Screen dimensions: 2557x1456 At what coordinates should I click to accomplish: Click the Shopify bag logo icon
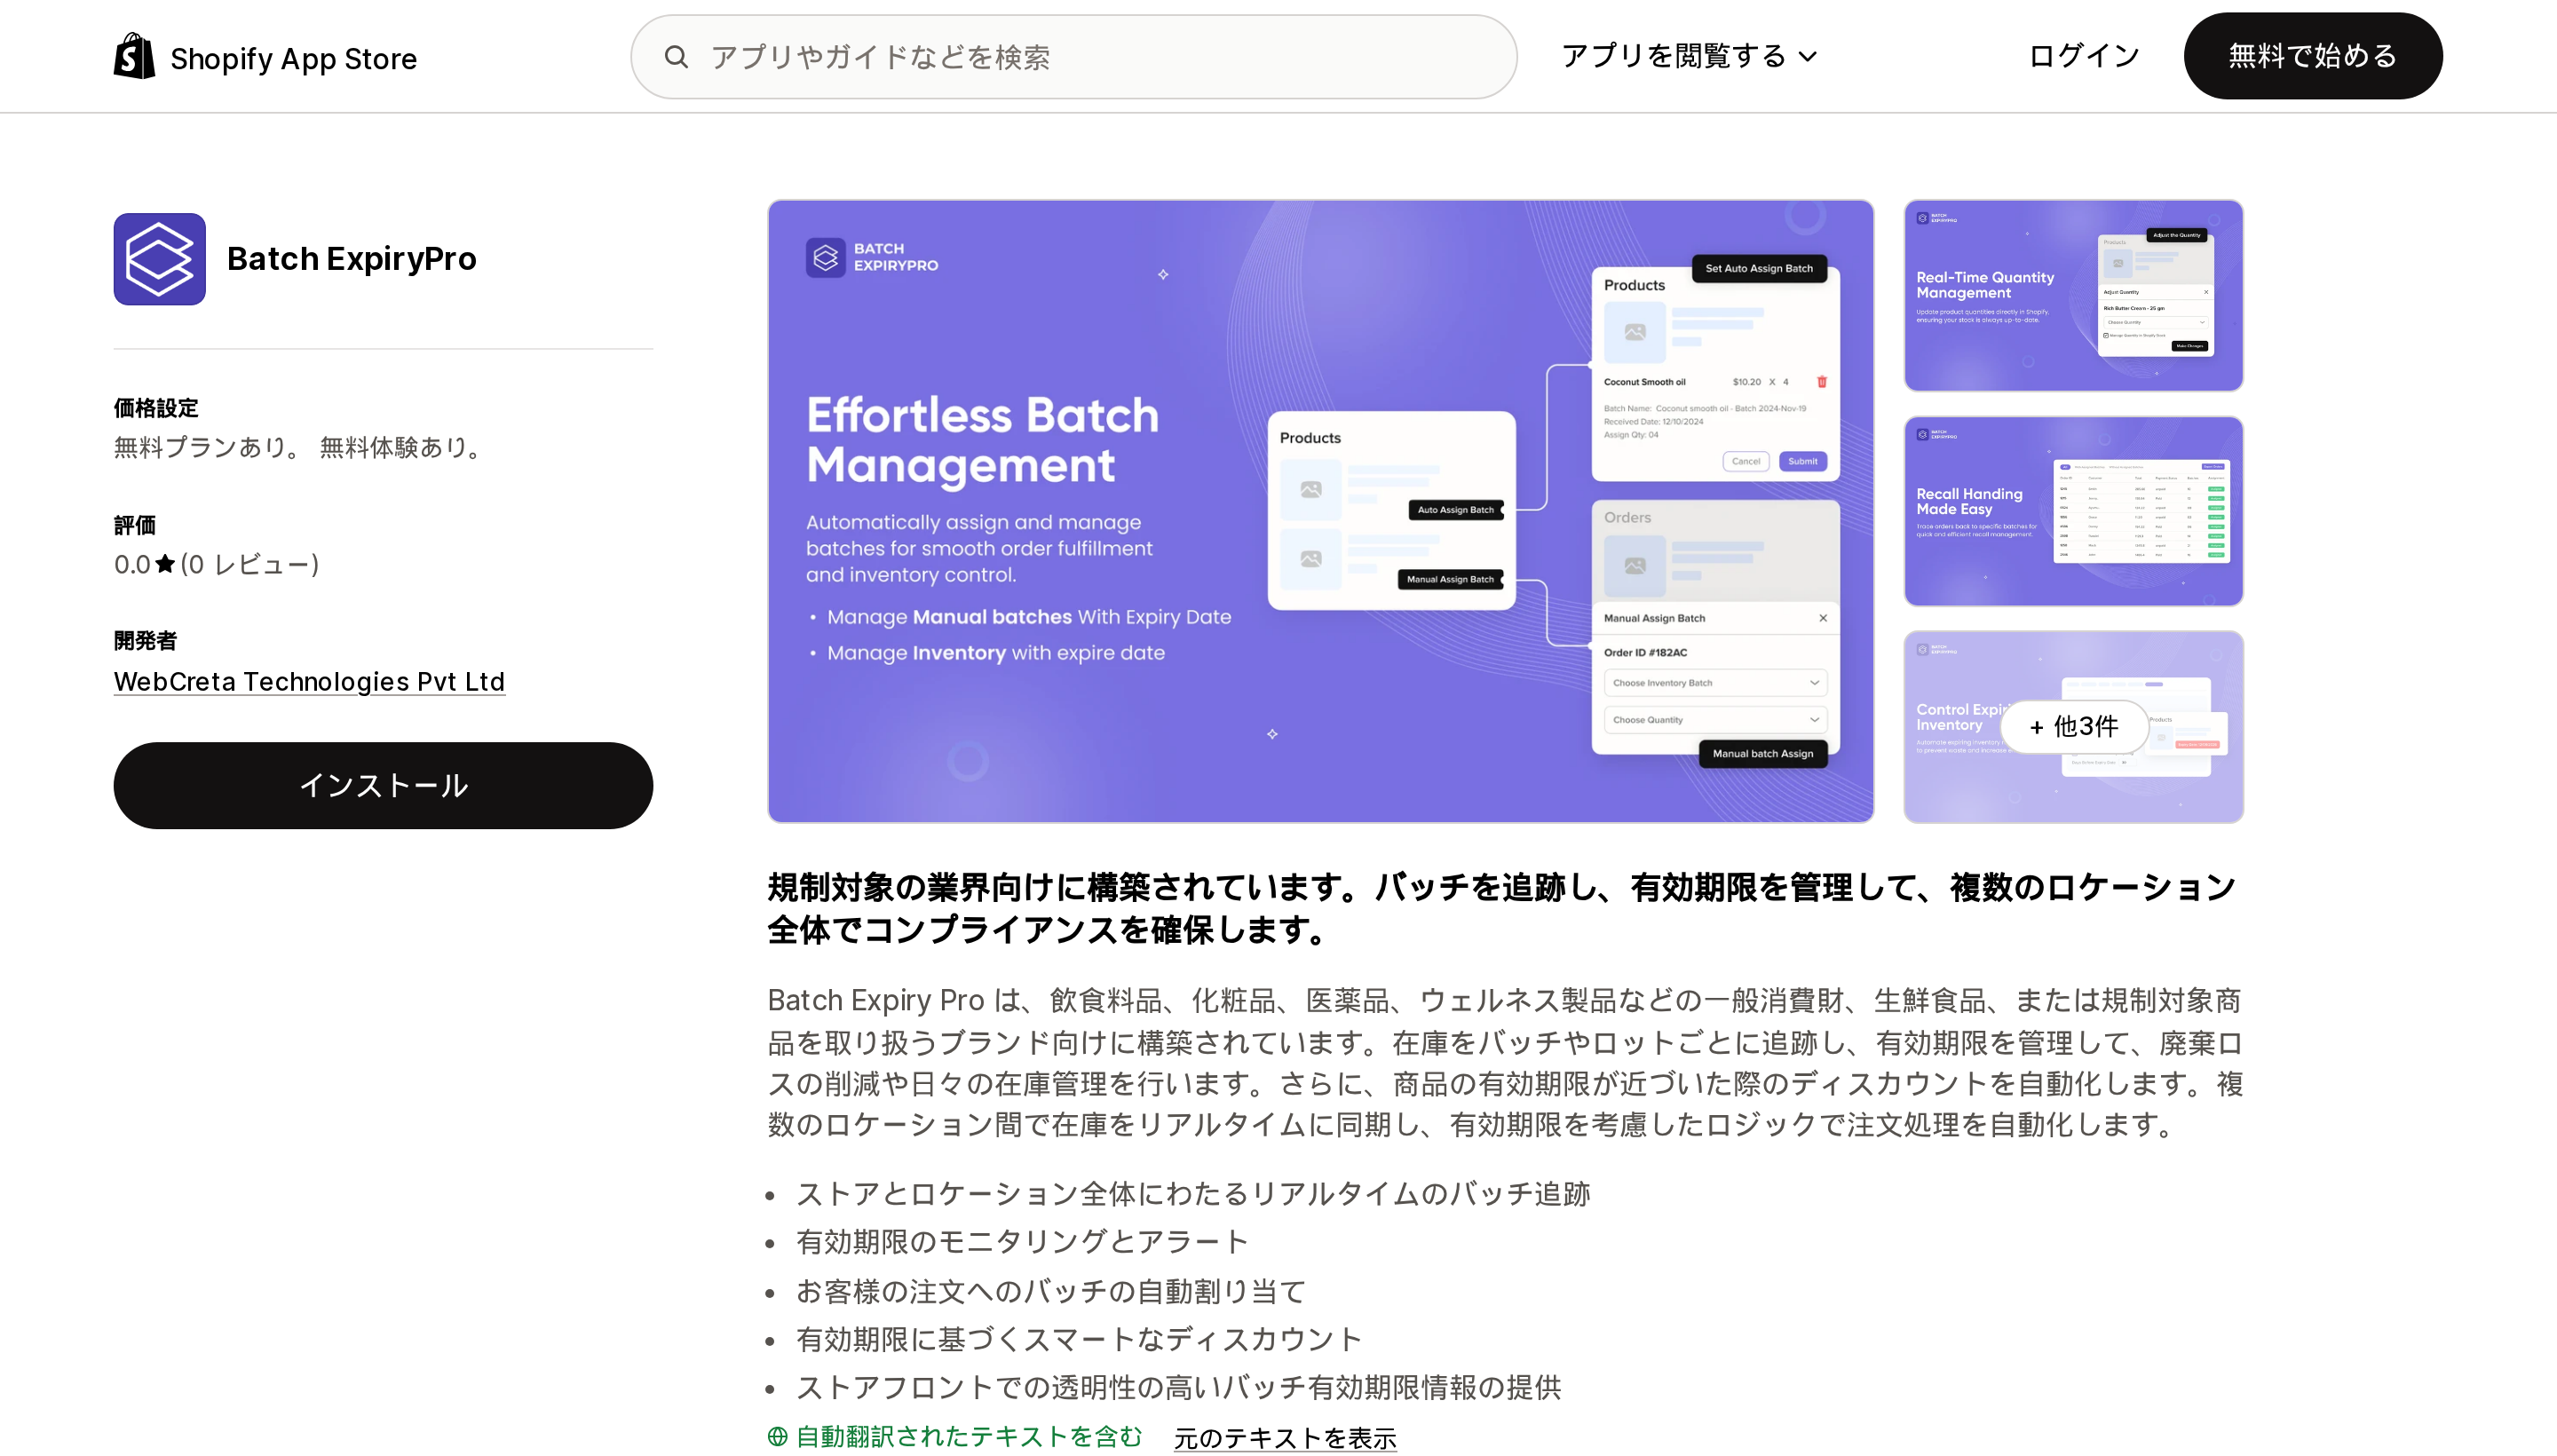point(134,56)
